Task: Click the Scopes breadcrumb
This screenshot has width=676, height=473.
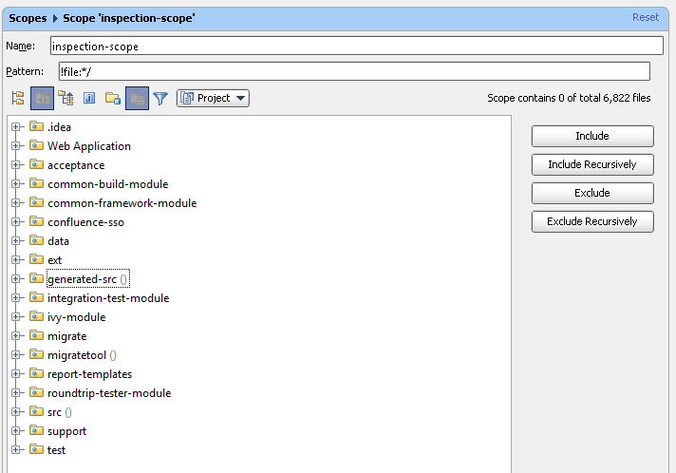Action: click(x=28, y=18)
